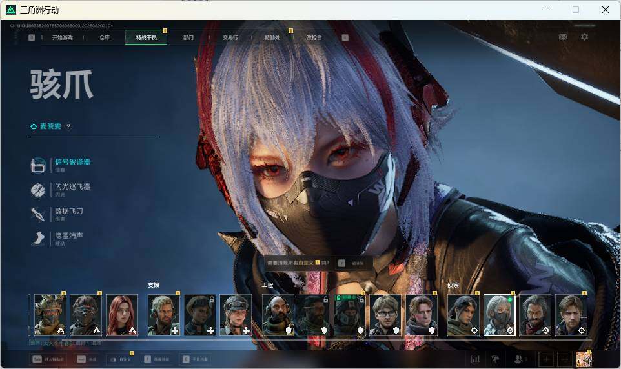Open the friends list people icon
621x369 pixels.
coord(520,359)
